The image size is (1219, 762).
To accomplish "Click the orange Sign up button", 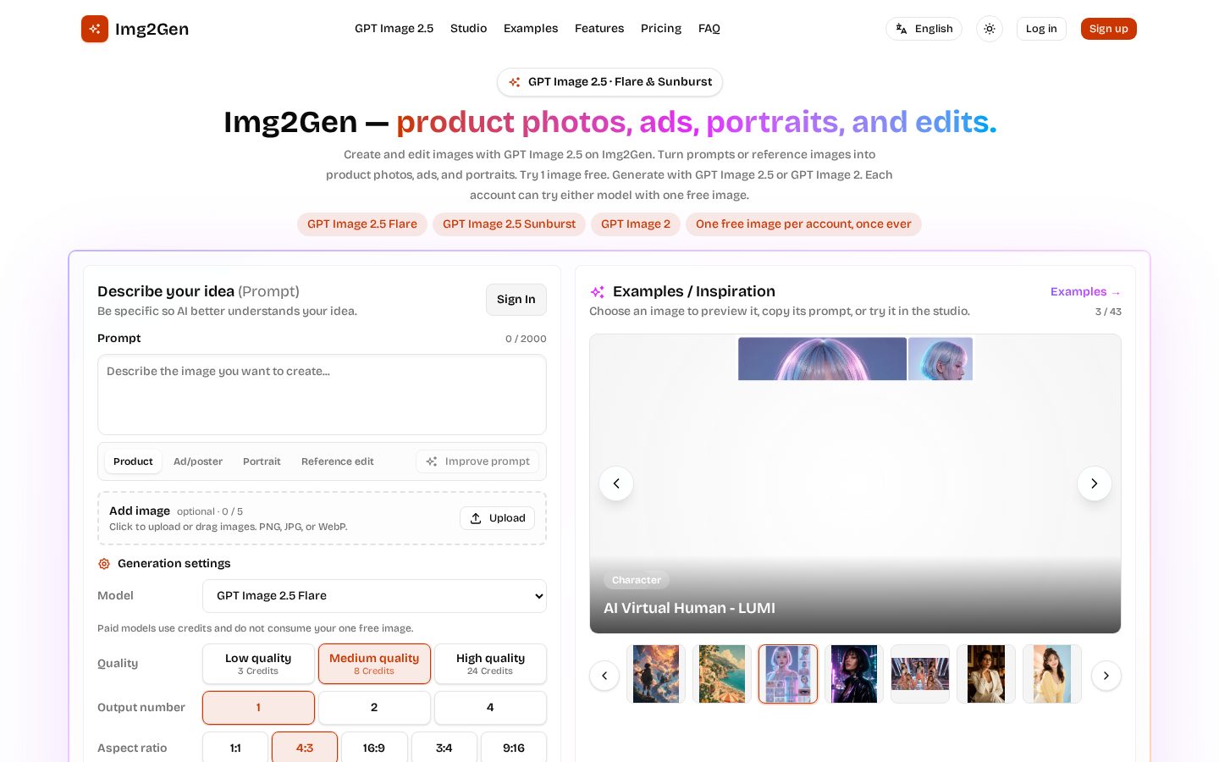I will 1109,29.
